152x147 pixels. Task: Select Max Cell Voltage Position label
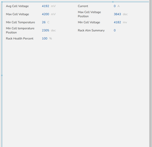click(x=89, y=14)
